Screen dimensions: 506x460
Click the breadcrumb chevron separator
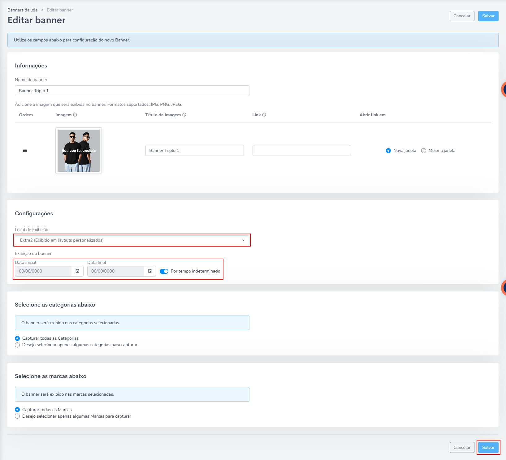pyautogui.click(x=42, y=10)
